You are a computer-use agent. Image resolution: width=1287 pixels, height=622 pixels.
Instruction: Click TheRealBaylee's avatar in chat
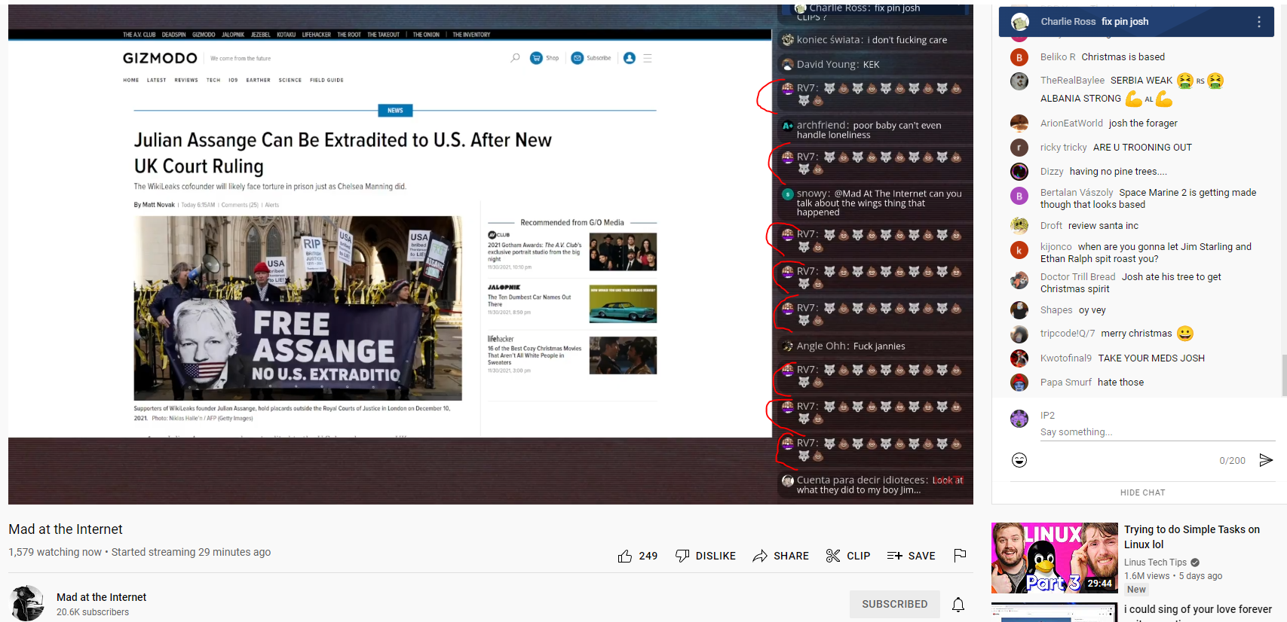coord(1019,81)
